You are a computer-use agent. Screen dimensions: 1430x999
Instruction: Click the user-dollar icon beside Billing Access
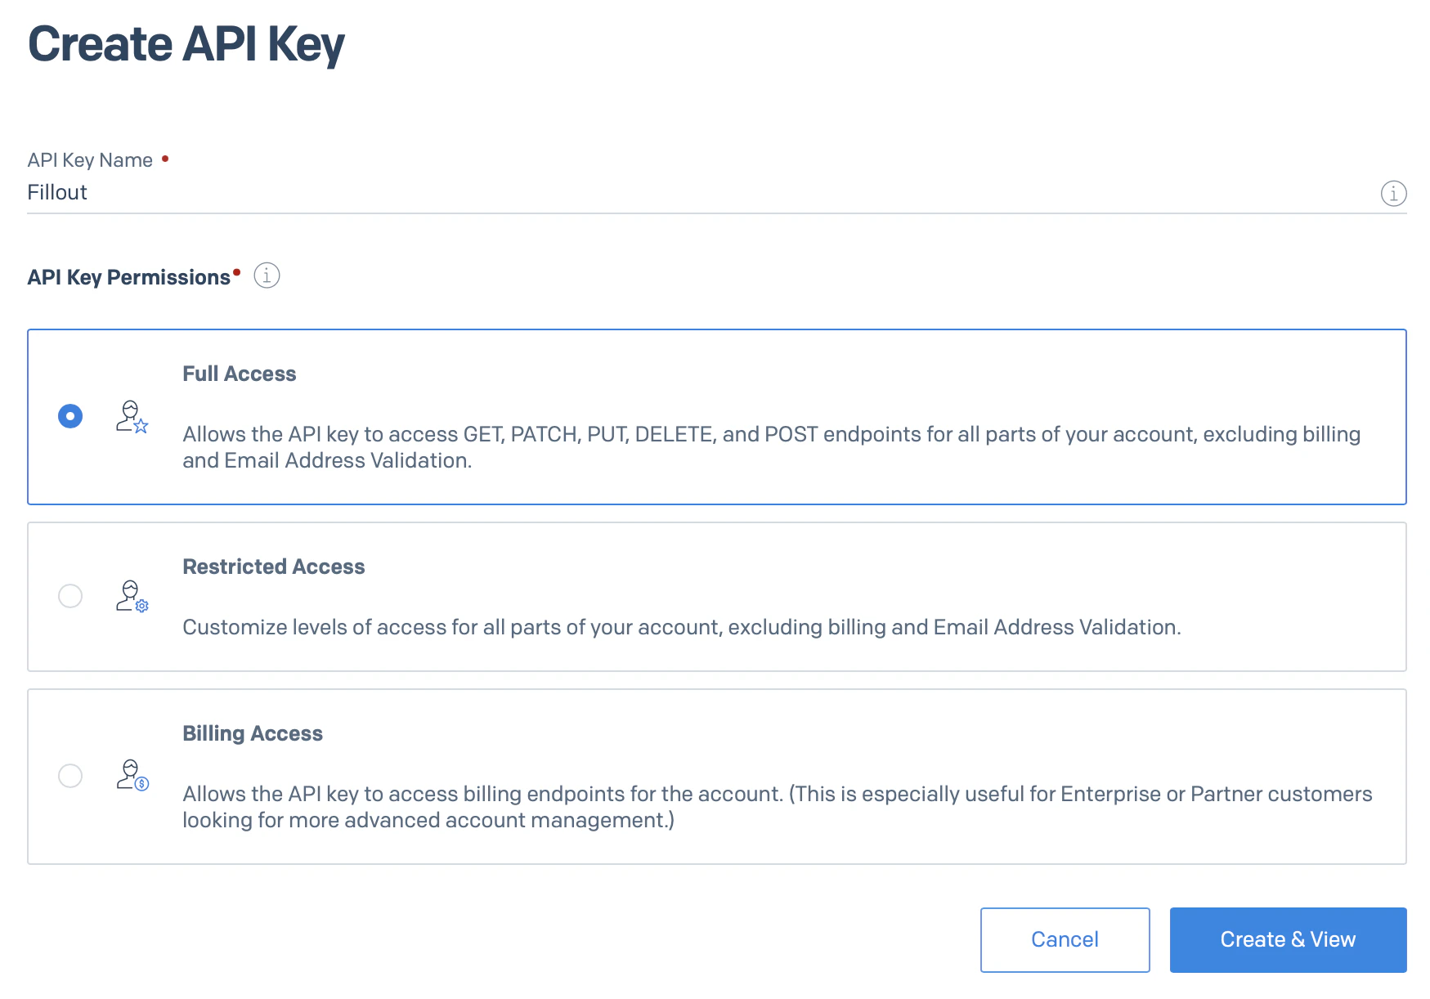click(x=132, y=777)
